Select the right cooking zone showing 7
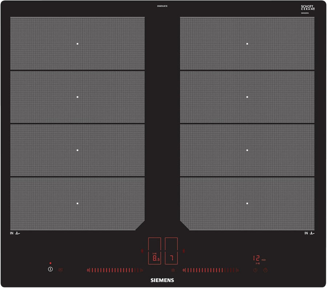Viewport: 327px width, 288px height. [x=171, y=252]
